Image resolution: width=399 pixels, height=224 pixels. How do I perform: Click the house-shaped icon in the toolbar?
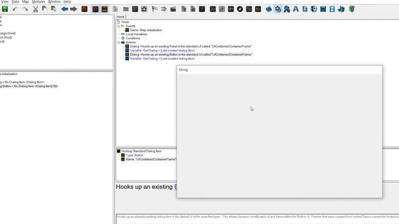144,9
